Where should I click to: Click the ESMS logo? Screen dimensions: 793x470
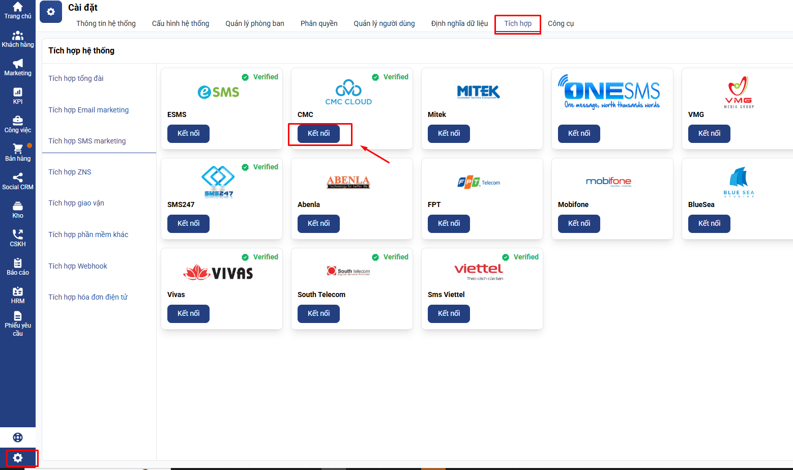pos(219,92)
